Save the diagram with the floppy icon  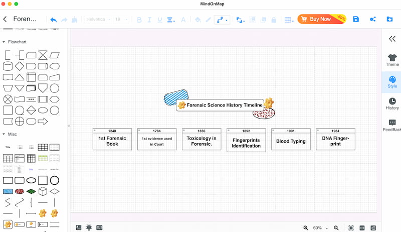(x=356, y=19)
